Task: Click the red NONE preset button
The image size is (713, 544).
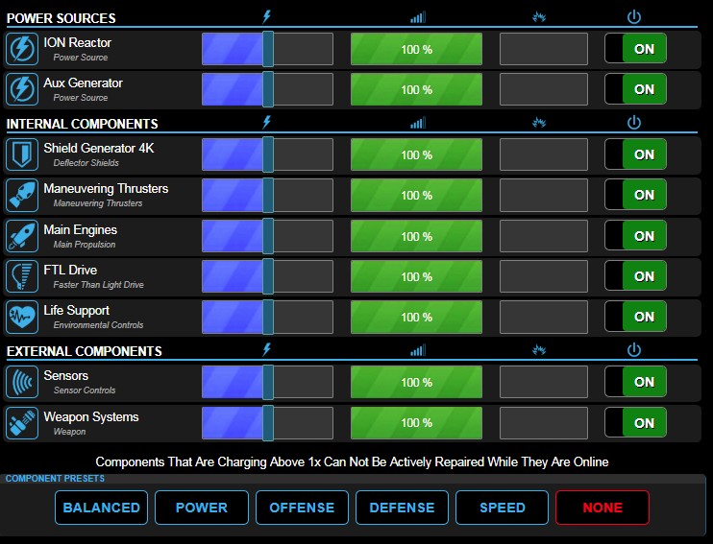Action: pos(602,508)
